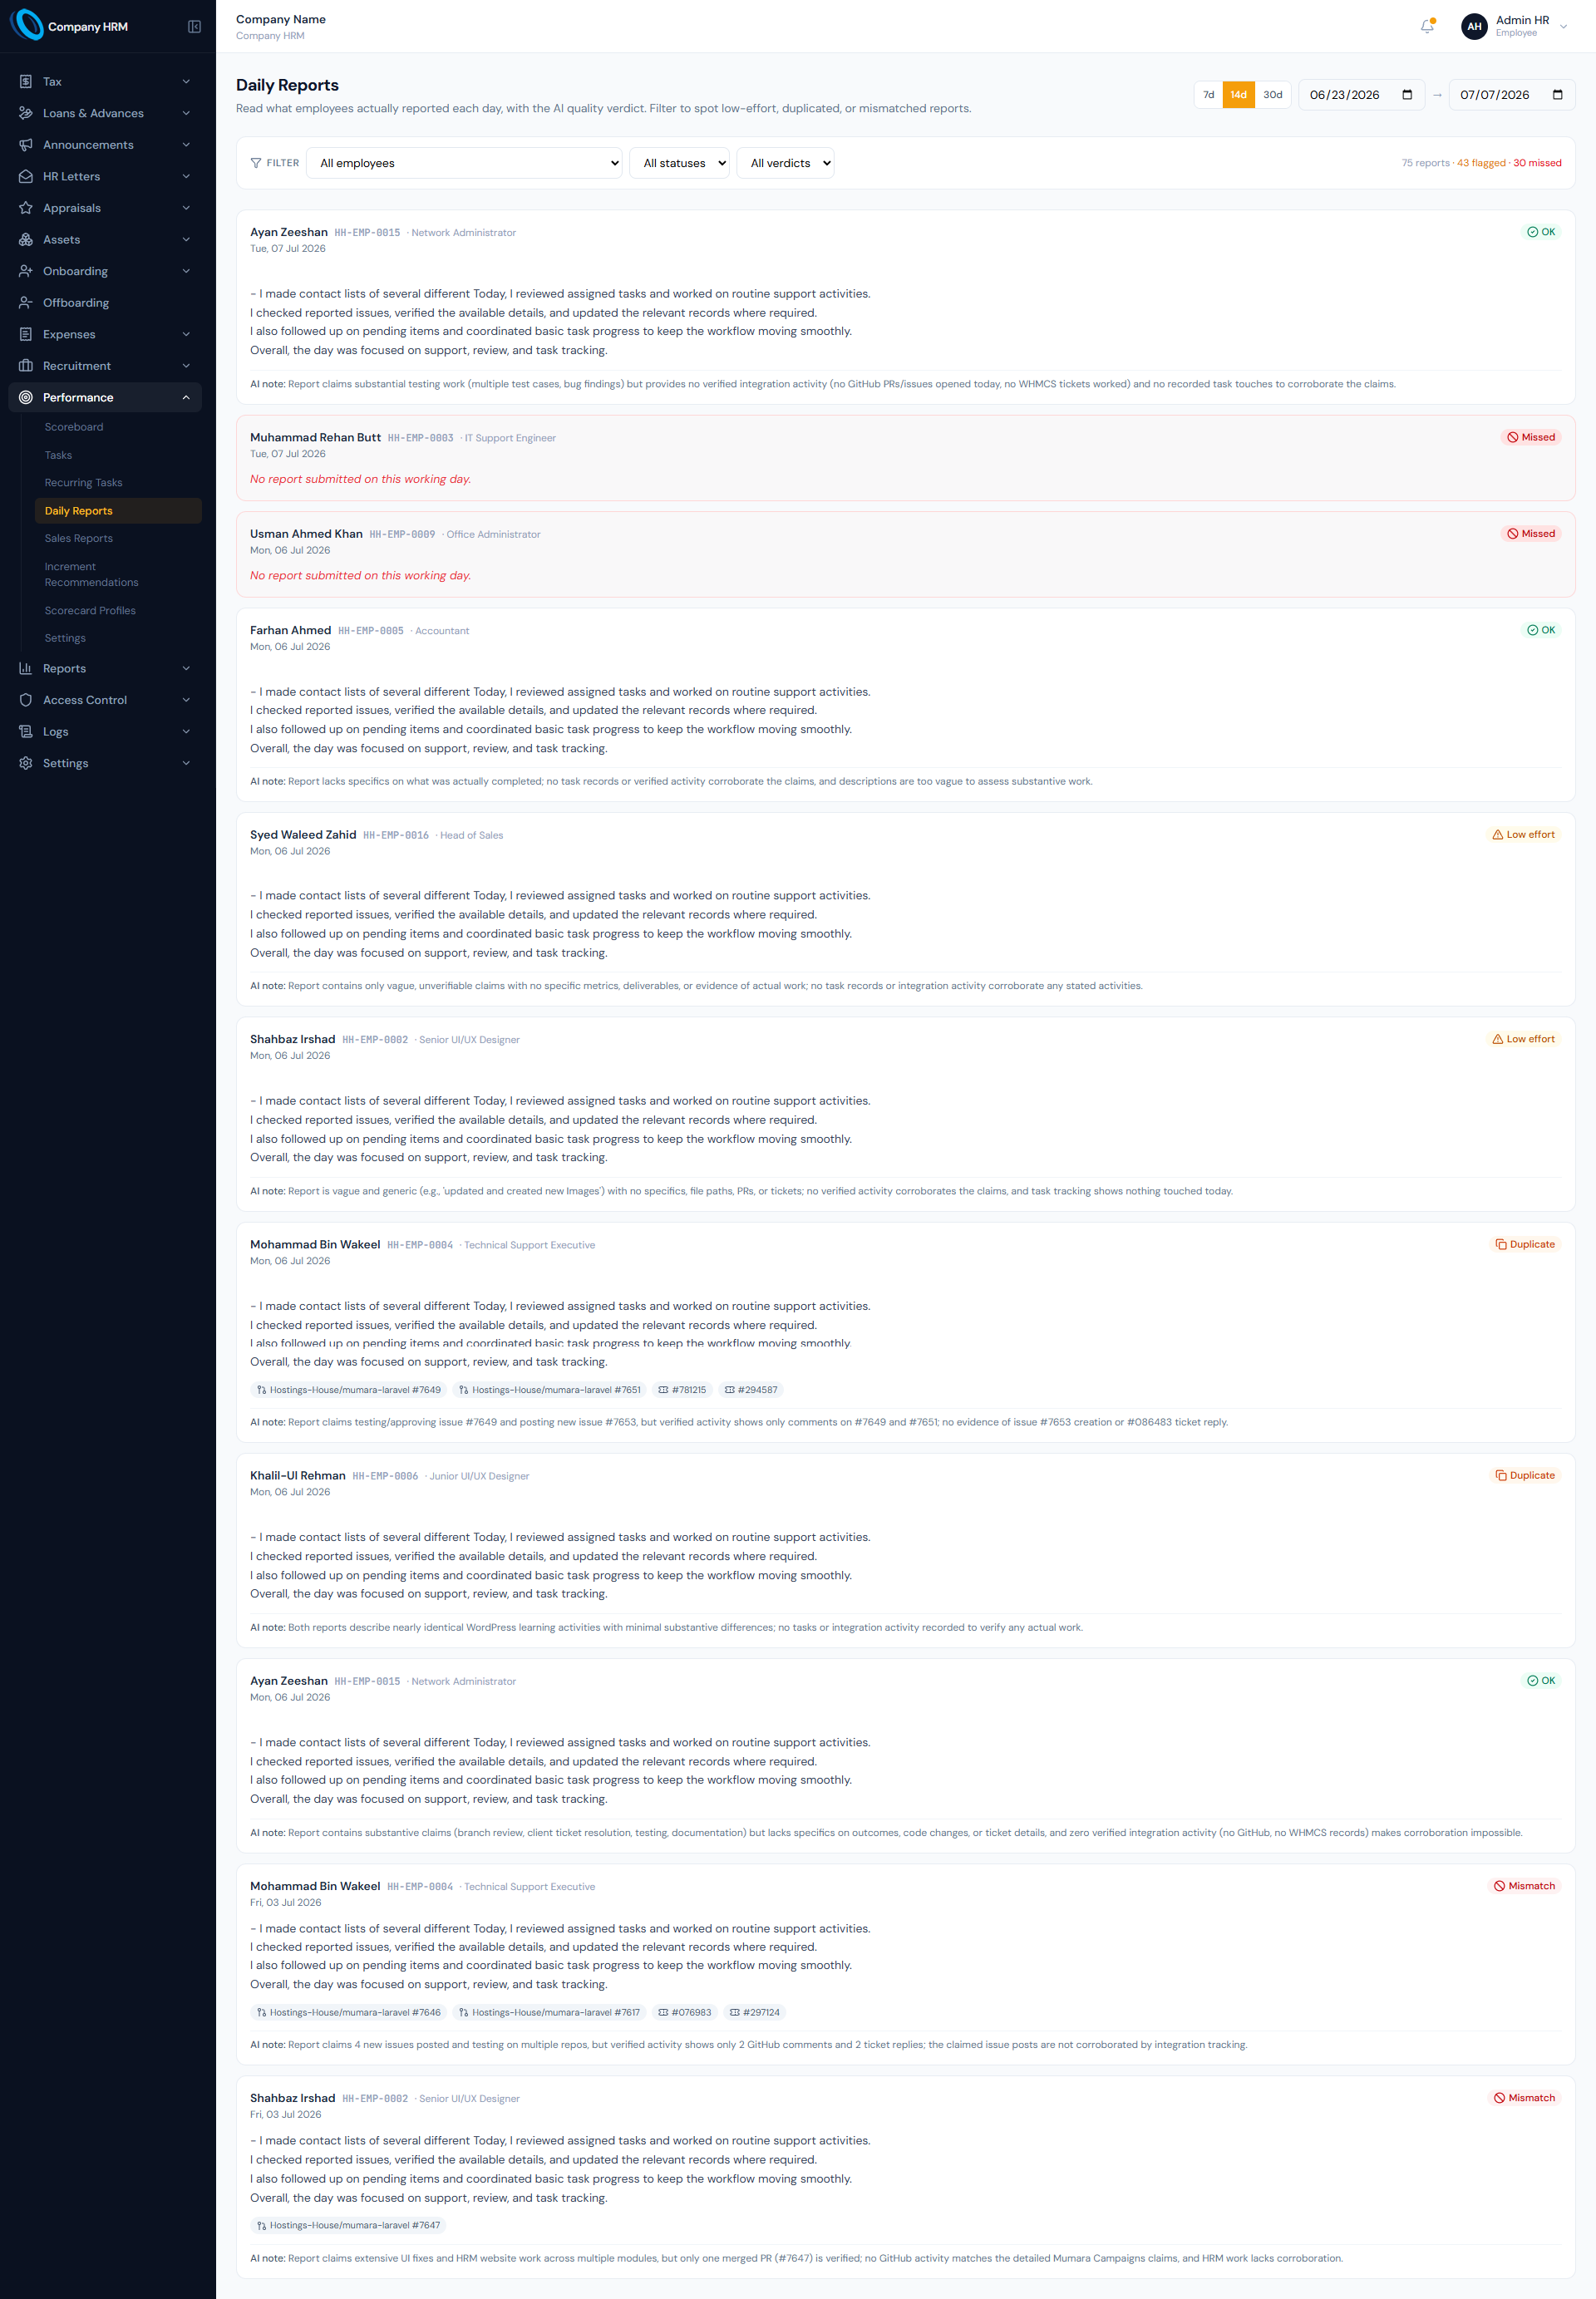Open Tasks submenu item
Viewport: 1596px width, 2299px height.
(118, 455)
